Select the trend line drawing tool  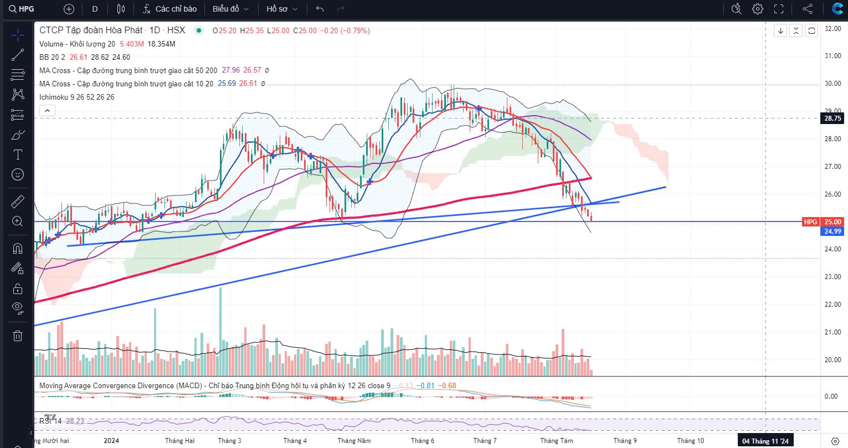(18, 54)
